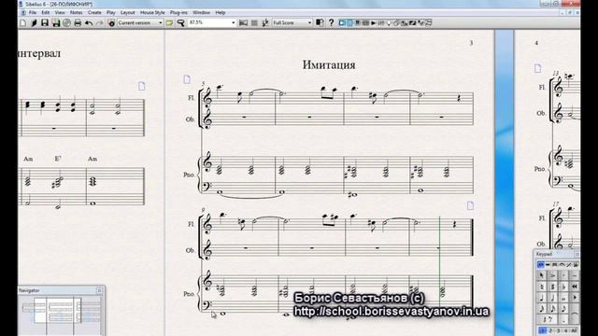Viewport: 598px width, 336px height.
Task: Click the Open file icon in the toolbar
Action: [34, 22]
